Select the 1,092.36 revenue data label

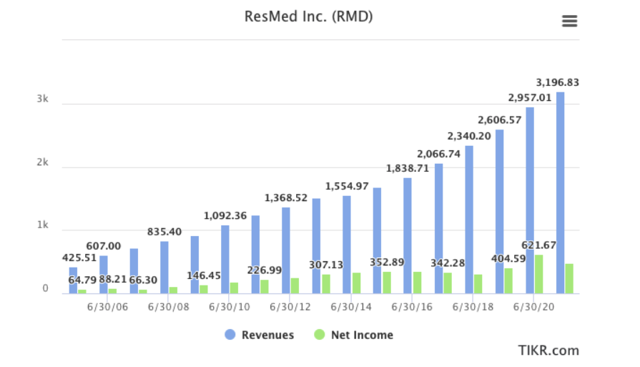[x=225, y=215]
